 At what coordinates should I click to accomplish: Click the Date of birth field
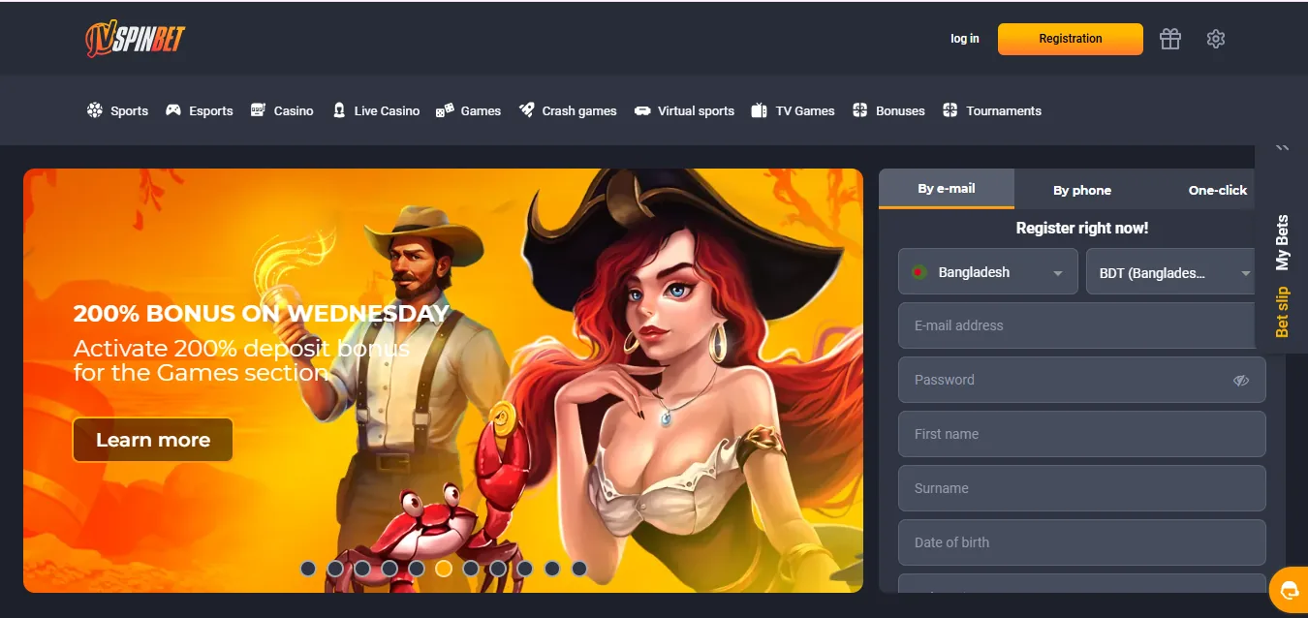[1082, 542]
